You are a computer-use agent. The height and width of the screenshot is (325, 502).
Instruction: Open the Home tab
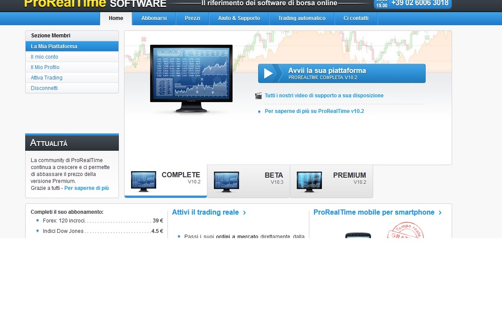coord(116,18)
